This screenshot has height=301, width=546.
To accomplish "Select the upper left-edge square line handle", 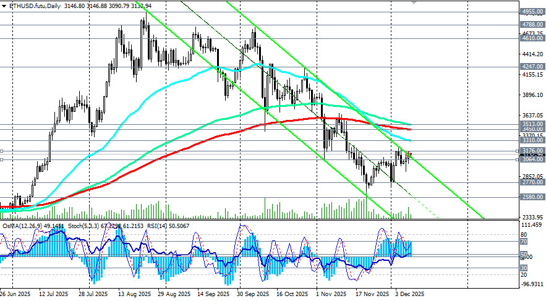I will tap(1, 151).
